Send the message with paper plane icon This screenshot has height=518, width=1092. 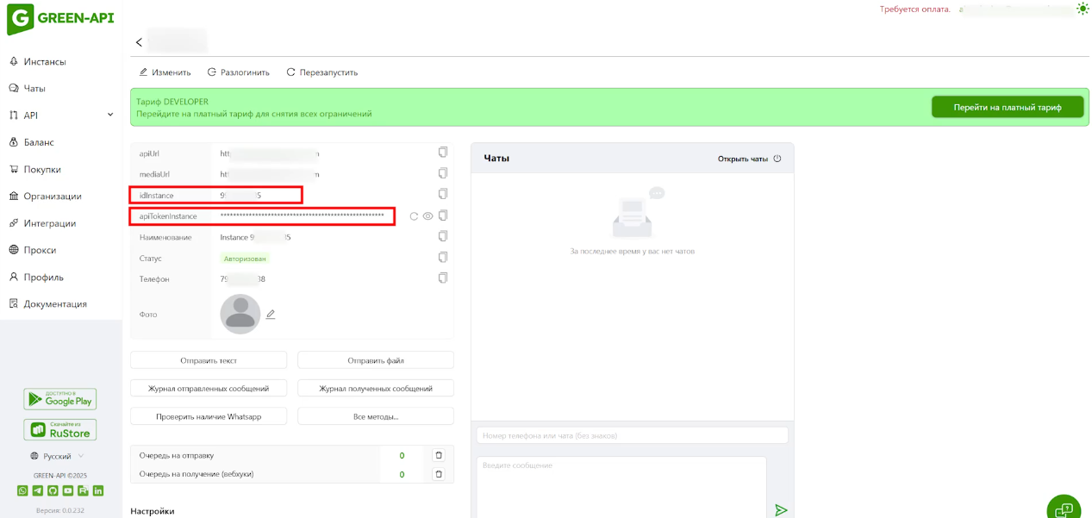tap(781, 510)
